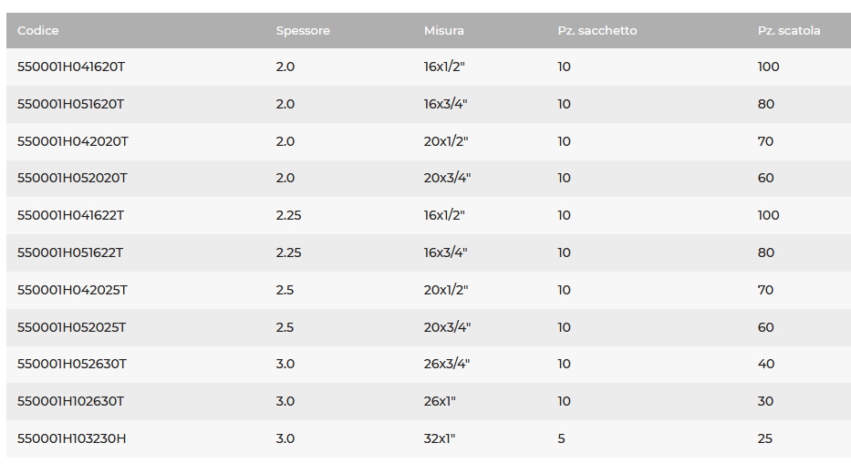This screenshot has width=851, height=474.
Task: Click the Pz. sacchetto column header
Action: (x=597, y=30)
